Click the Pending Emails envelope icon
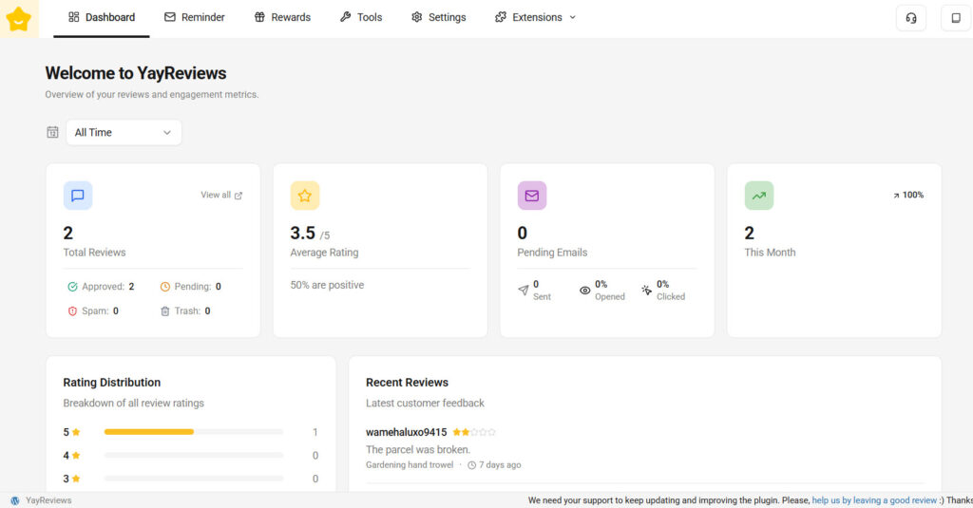 click(532, 196)
